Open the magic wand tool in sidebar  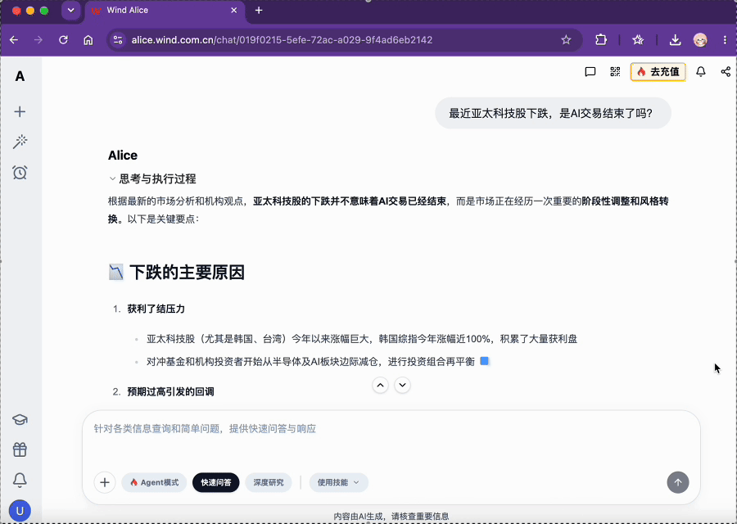(x=20, y=142)
